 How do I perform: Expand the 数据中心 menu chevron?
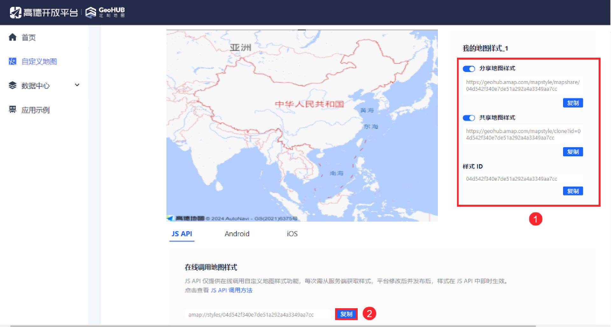click(x=77, y=85)
